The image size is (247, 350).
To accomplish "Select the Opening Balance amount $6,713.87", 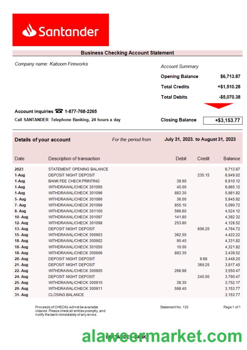I will pos(230,77).
